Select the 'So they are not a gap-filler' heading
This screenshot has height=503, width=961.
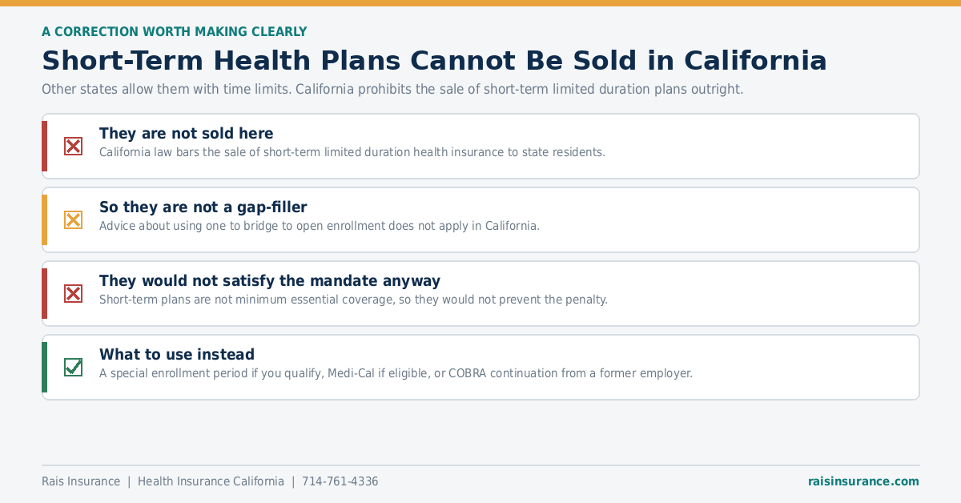coord(203,207)
